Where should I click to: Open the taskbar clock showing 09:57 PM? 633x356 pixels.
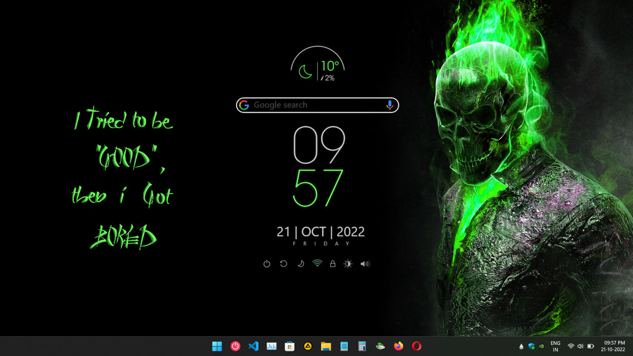613,346
